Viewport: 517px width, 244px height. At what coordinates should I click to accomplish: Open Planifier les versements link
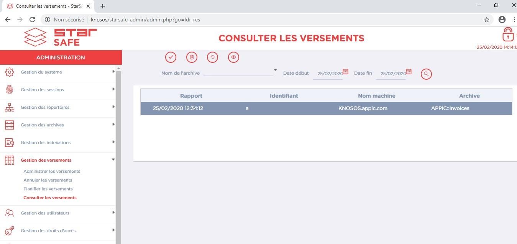click(48, 189)
